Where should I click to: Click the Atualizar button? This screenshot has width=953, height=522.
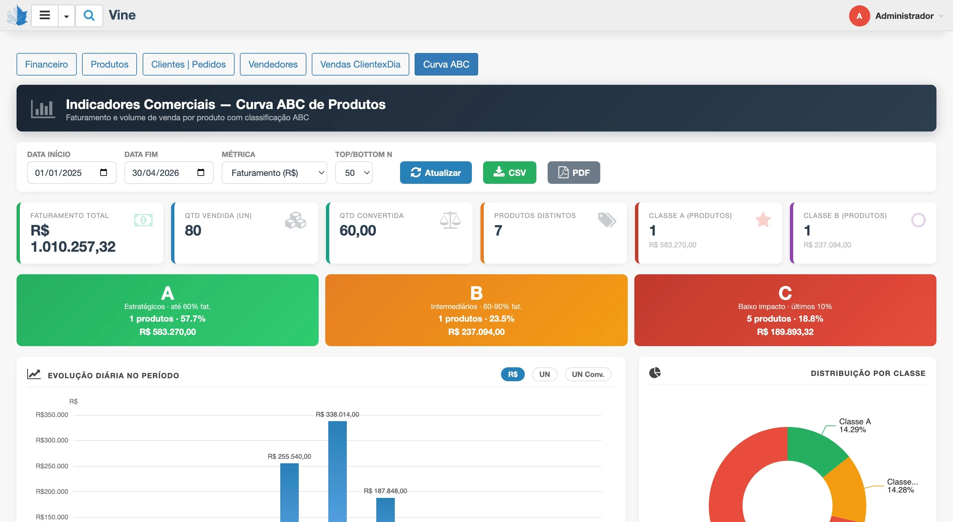[436, 173]
